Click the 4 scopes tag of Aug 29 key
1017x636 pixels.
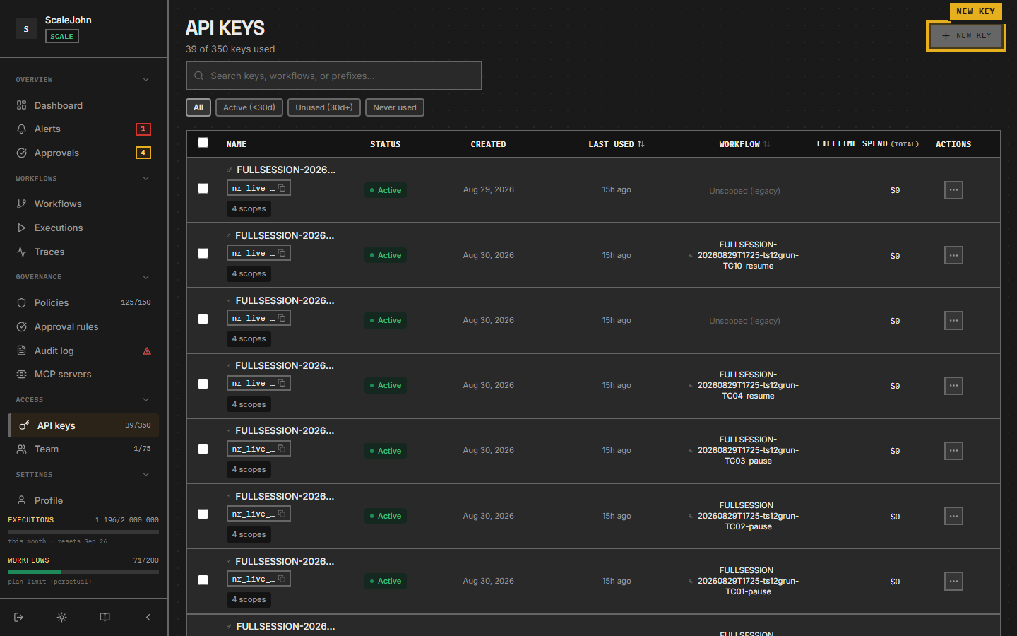tap(249, 208)
